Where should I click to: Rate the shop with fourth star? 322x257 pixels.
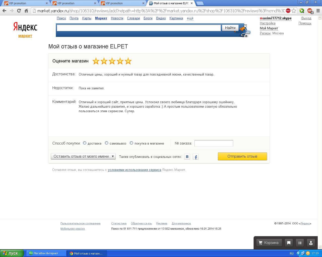120,61
